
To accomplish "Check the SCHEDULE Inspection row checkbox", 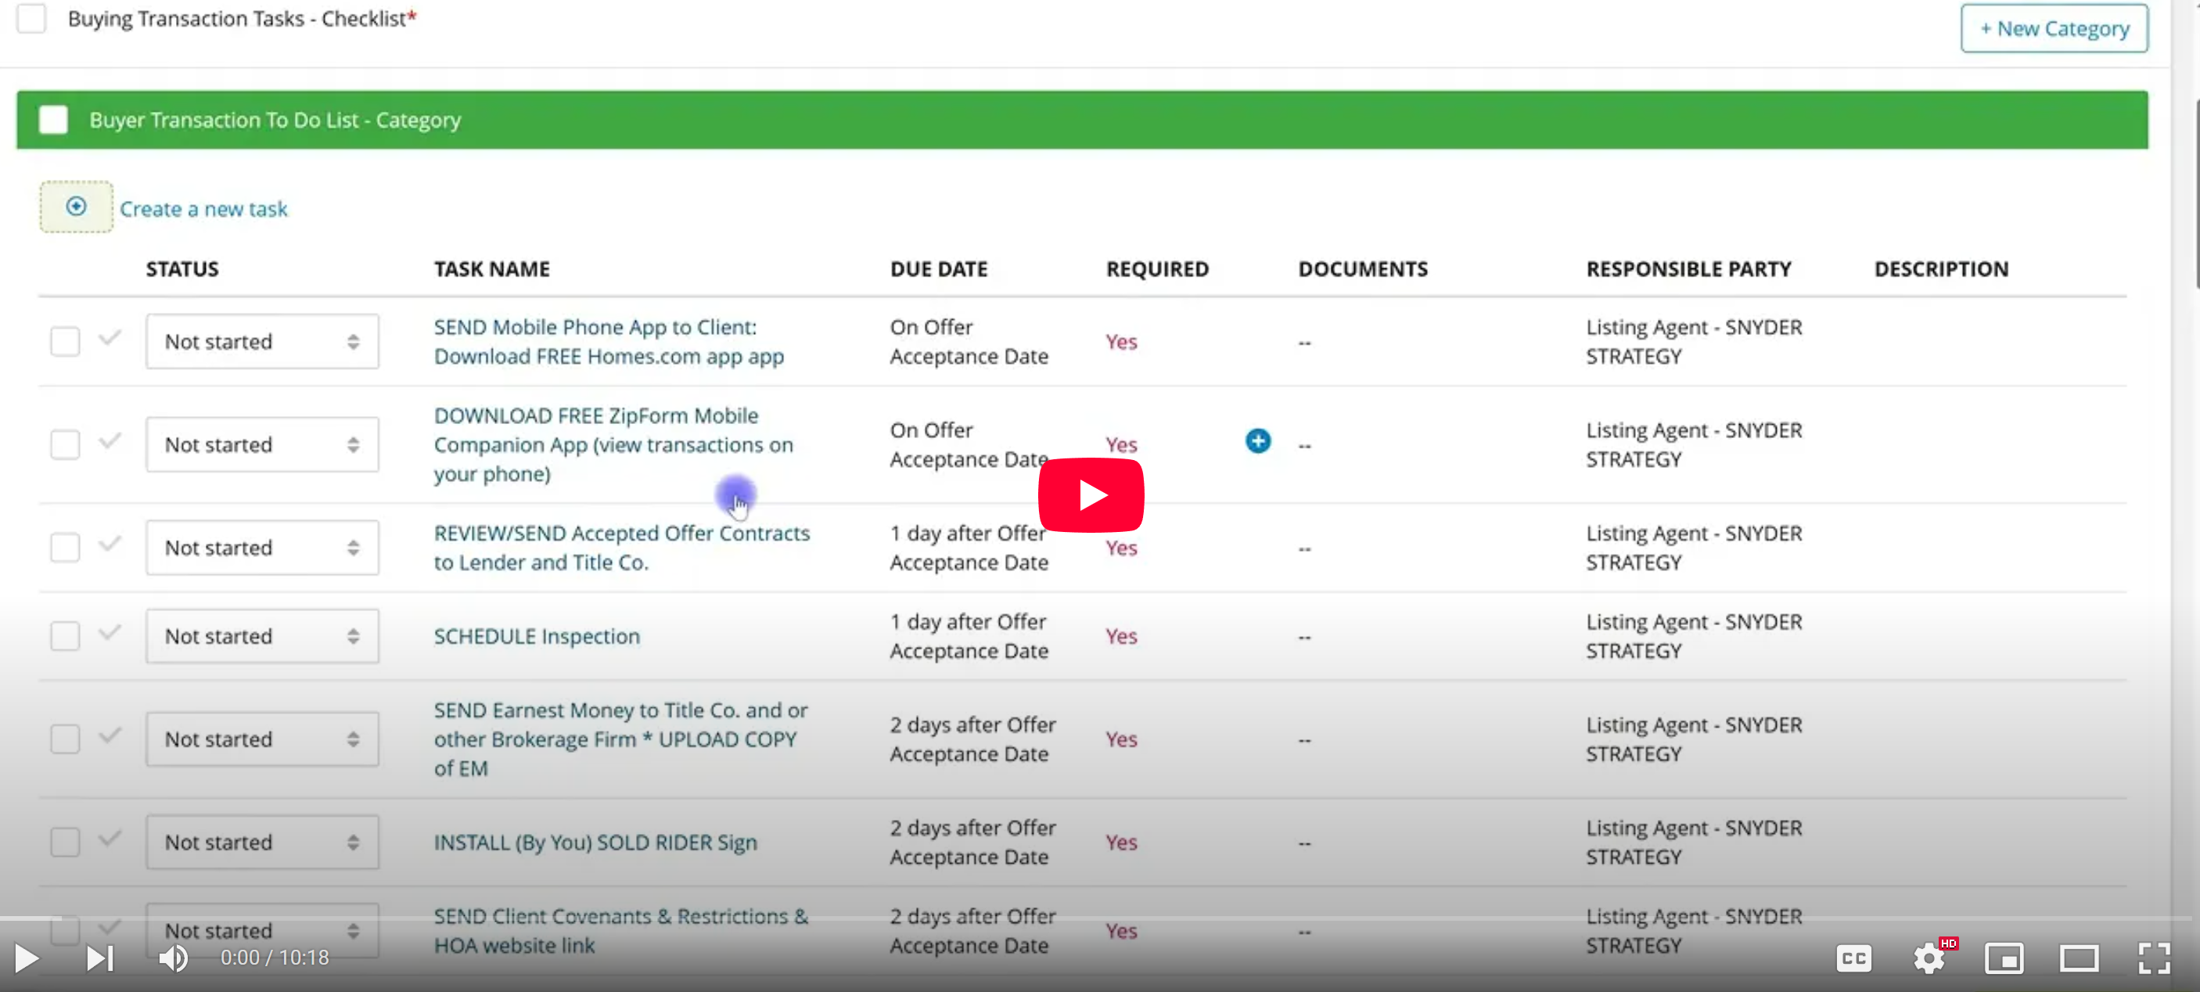I will [65, 636].
